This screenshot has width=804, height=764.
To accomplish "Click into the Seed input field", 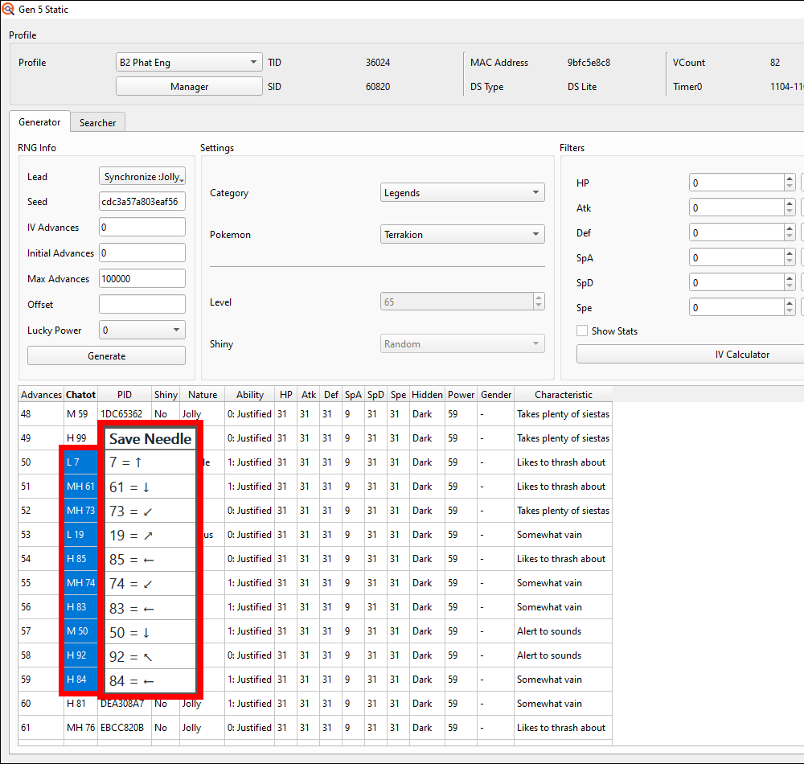I will [x=142, y=202].
